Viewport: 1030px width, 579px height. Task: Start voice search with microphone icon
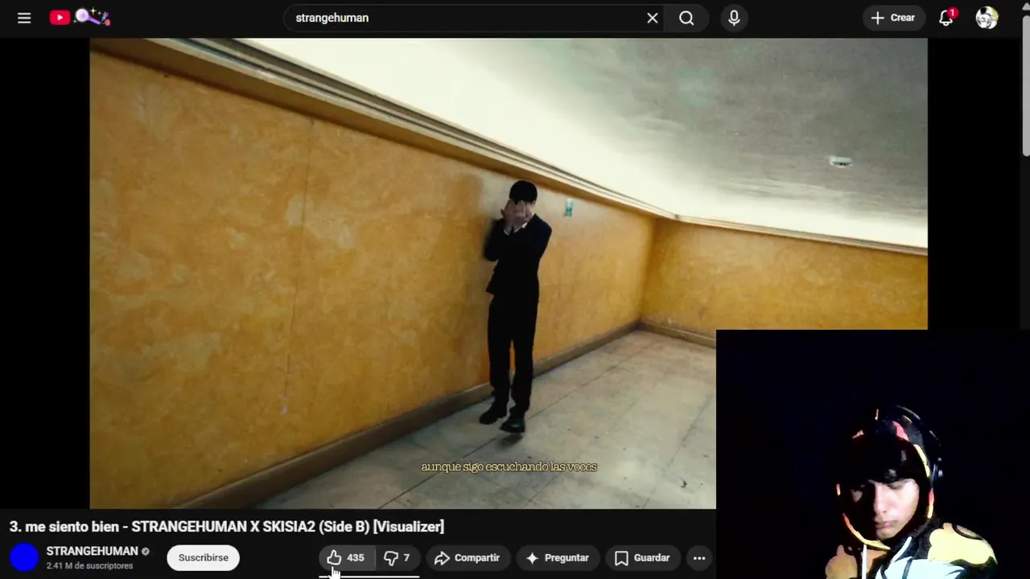pyautogui.click(x=734, y=18)
